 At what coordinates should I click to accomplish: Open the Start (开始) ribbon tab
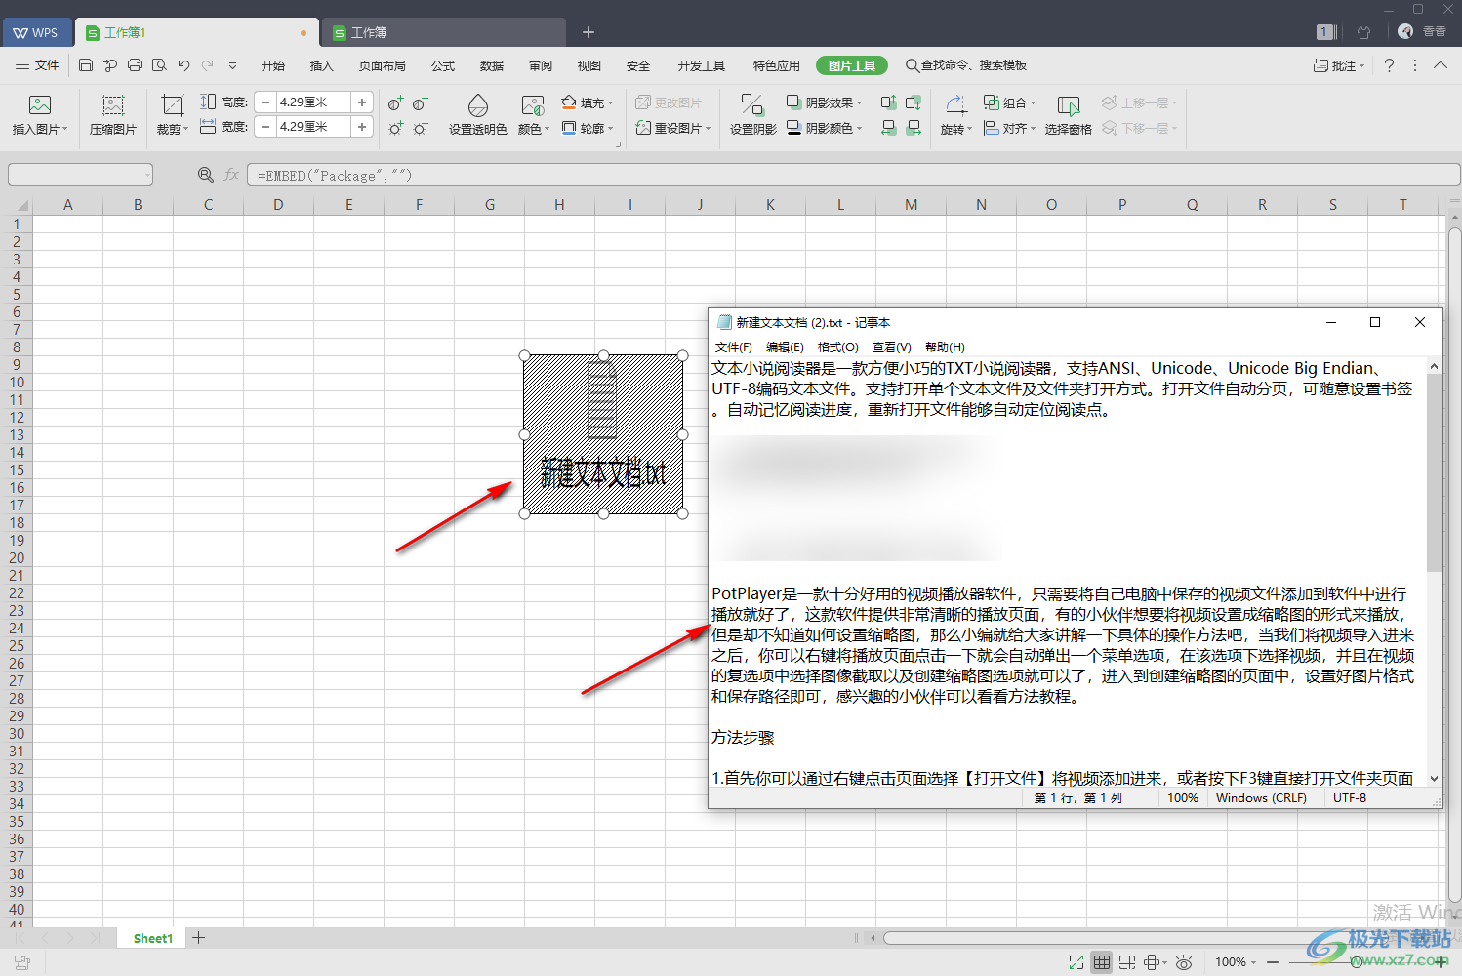tap(273, 65)
